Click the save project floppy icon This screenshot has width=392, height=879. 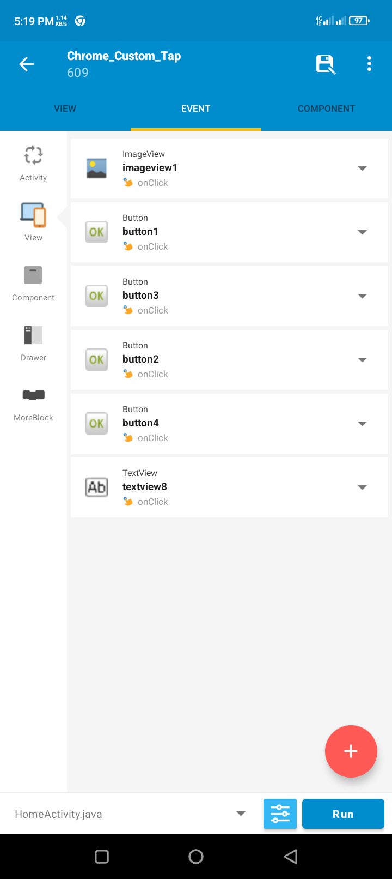tap(326, 64)
